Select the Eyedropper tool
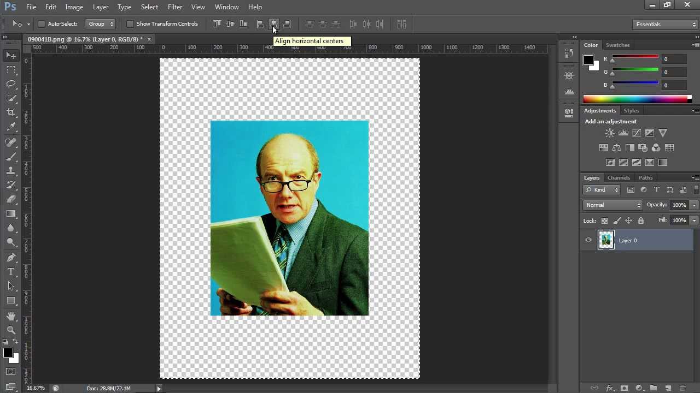Viewport: 700px width, 393px height. (x=11, y=127)
